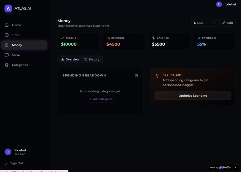Click the expenses trending-down arrow icon

108,38
